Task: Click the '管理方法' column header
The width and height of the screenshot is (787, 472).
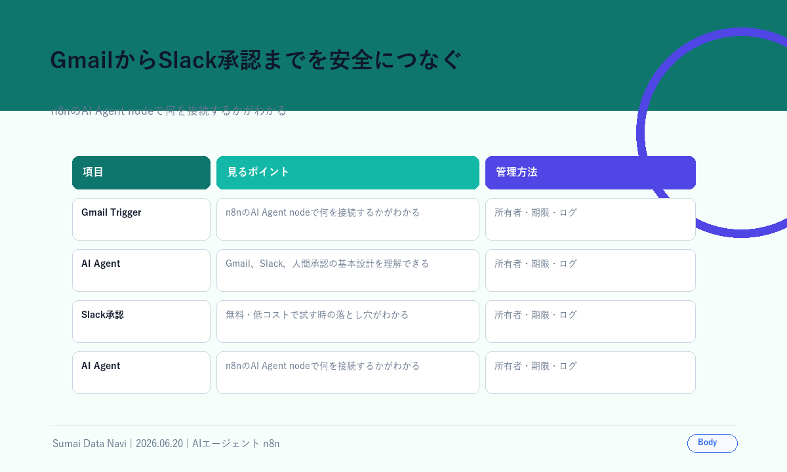Action: click(x=590, y=172)
